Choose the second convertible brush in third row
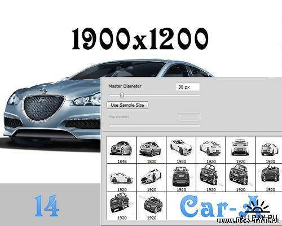The width and height of the screenshot is (282, 226). pos(151,206)
